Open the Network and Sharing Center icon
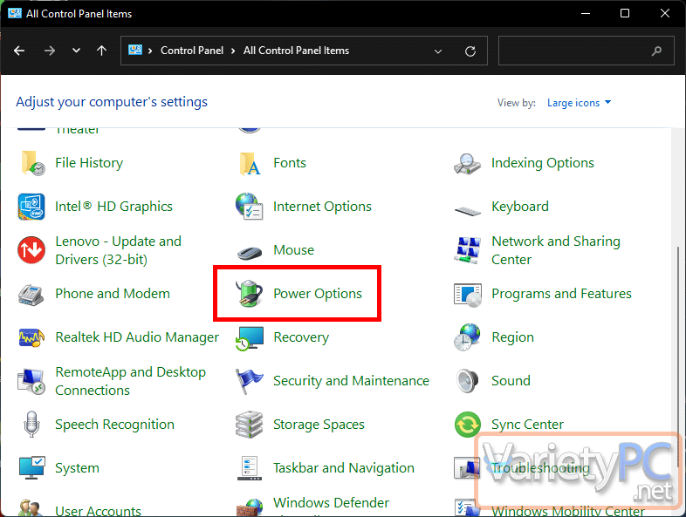This screenshot has height=517, width=686. pyautogui.click(x=467, y=250)
